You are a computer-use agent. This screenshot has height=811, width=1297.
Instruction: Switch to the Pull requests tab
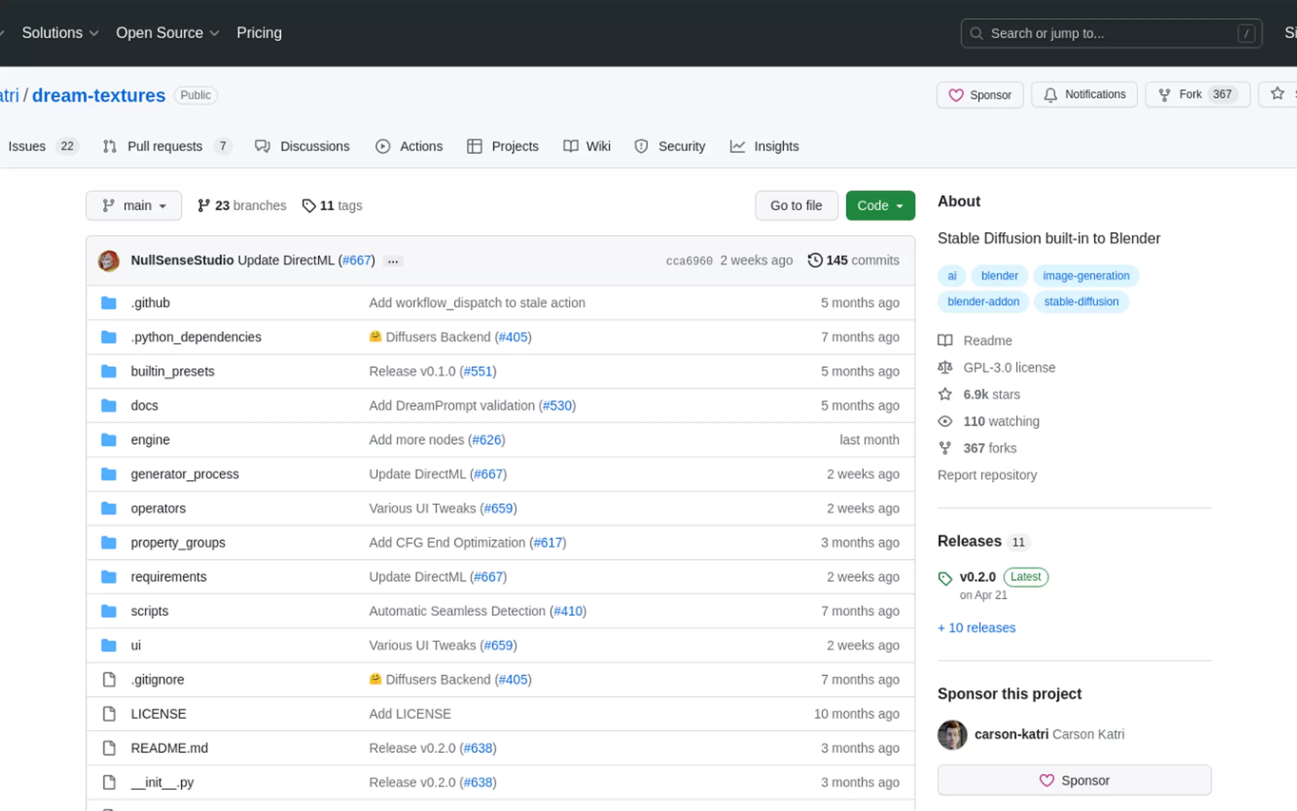[165, 146]
